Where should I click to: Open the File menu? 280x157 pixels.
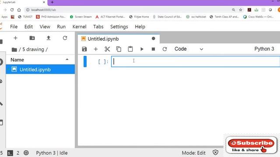click(14, 27)
